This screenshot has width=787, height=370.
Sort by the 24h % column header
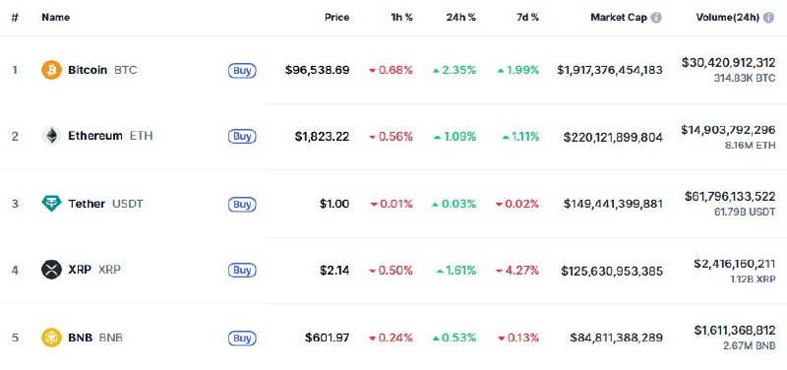[460, 18]
